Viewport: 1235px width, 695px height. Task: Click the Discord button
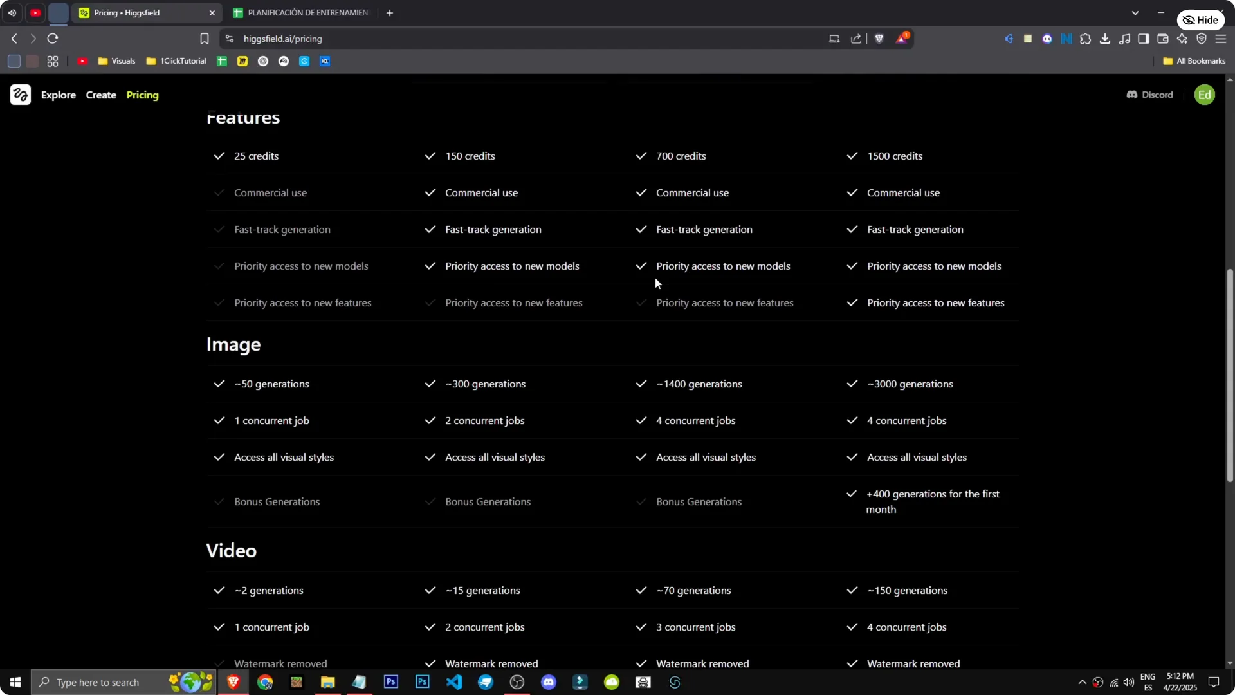click(x=1149, y=95)
